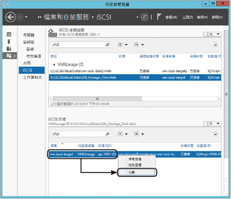Open saved queries dropdown in virtual disks toolbar
This screenshot has height=199, width=231.
139,45
